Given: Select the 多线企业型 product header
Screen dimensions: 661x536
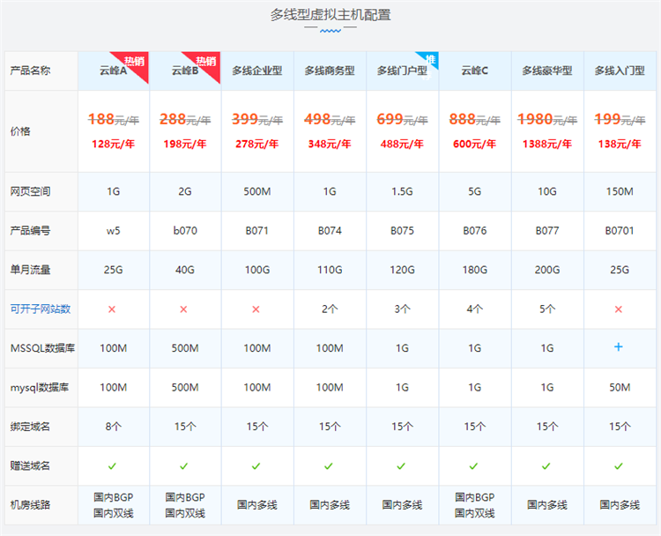Looking at the screenshot, I should (x=256, y=71).
